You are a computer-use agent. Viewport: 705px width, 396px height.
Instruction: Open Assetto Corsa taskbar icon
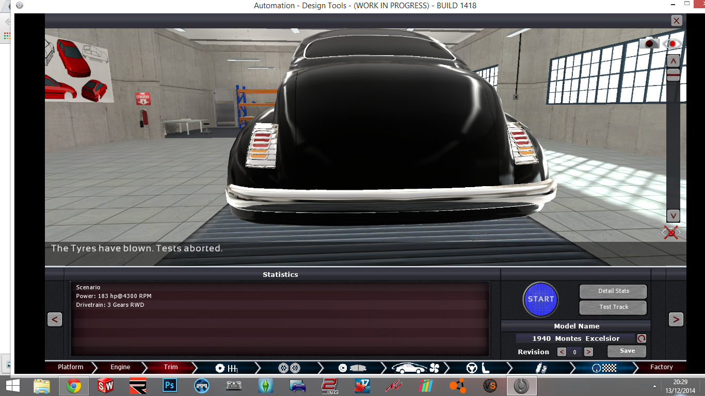(x=393, y=385)
